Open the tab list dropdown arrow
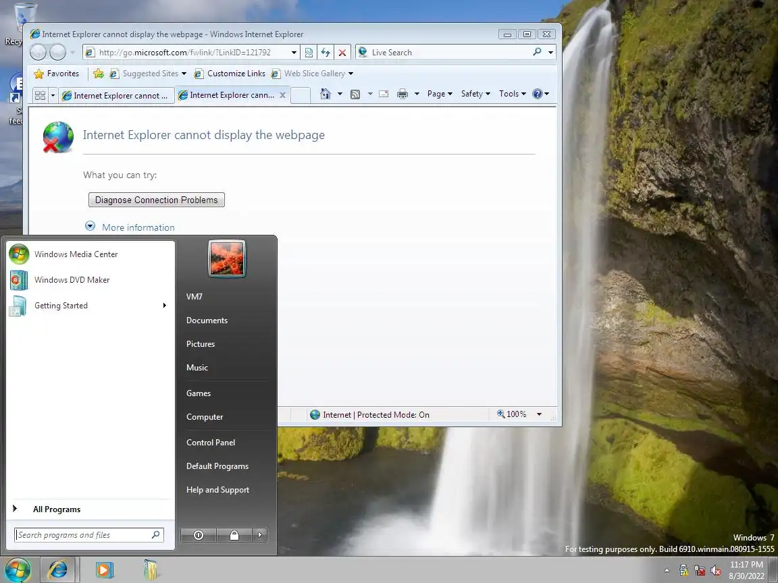Viewport: 778px width, 583px height. [53, 95]
